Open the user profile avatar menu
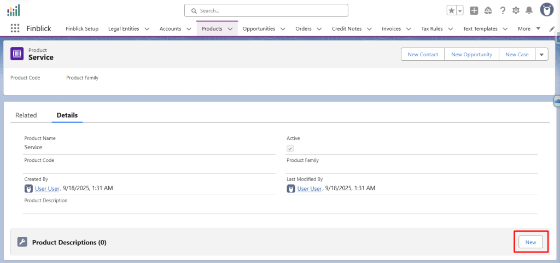The image size is (560, 263). tap(546, 10)
